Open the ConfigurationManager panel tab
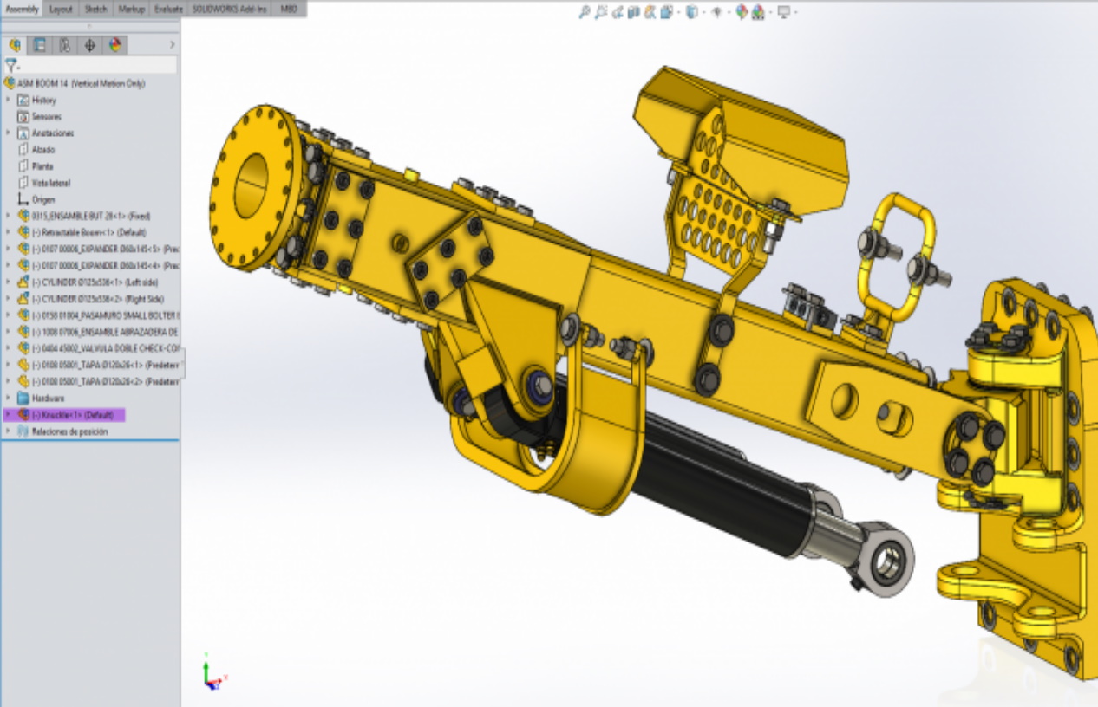The height and width of the screenshot is (707, 1098). [64, 45]
